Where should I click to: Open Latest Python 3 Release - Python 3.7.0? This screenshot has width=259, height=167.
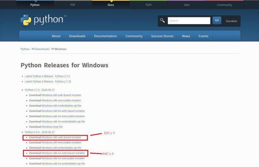tap(47, 76)
